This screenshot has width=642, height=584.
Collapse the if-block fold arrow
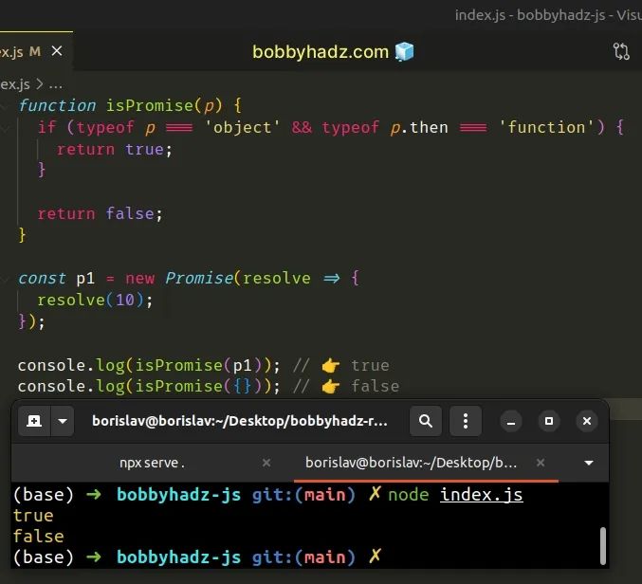[x=5, y=128]
